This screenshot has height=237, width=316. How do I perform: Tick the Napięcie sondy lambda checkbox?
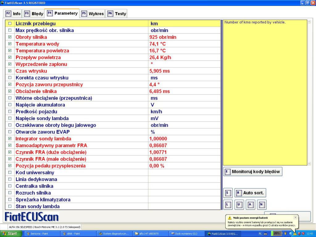coord(10,118)
